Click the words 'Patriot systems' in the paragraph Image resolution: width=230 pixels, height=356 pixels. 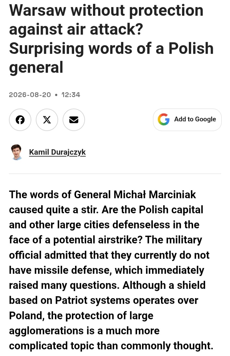coord(93,300)
